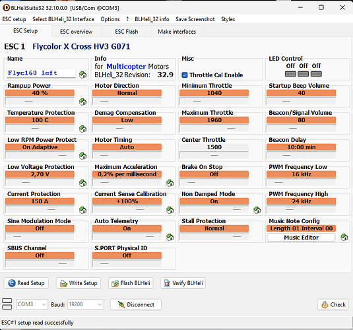This screenshot has height=330, width=353.
Task: Click the default icon beside Music Editor
Action: (x=344, y=237)
